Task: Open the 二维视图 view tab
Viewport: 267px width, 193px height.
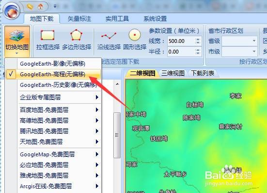Action: point(142,73)
